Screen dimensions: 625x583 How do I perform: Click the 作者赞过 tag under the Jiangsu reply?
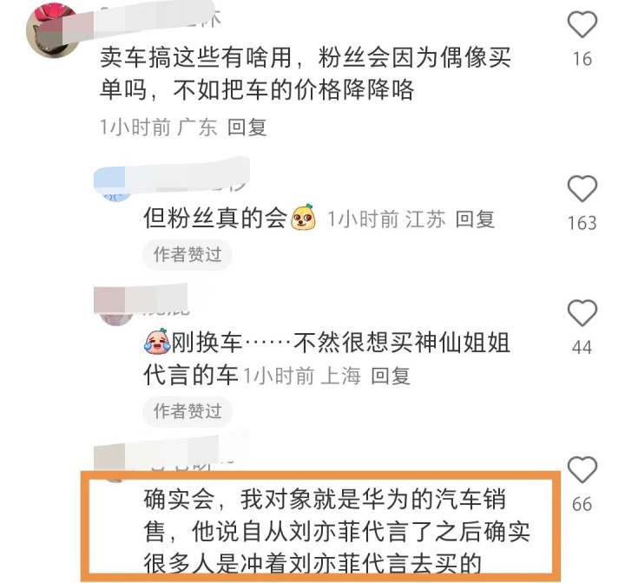[187, 254]
